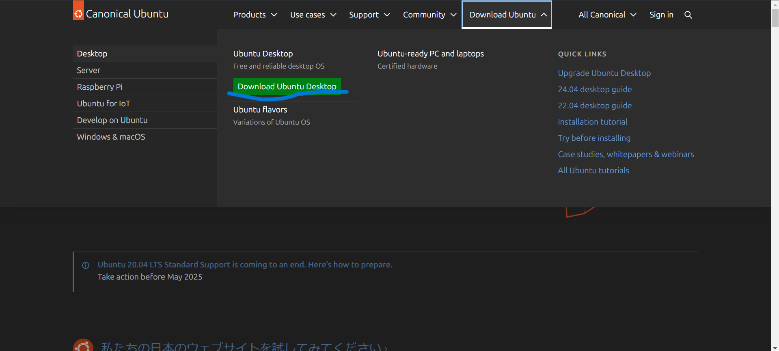Open the Community dropdown menu
This screenshot has width=779, height=351.
click(429, 15)
